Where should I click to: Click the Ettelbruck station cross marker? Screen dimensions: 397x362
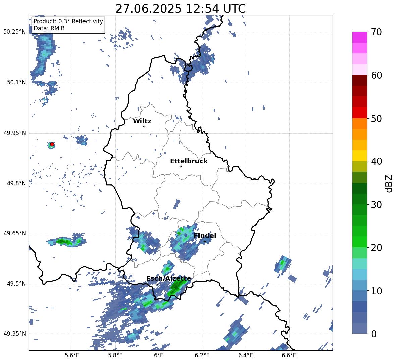click(181, 167)
